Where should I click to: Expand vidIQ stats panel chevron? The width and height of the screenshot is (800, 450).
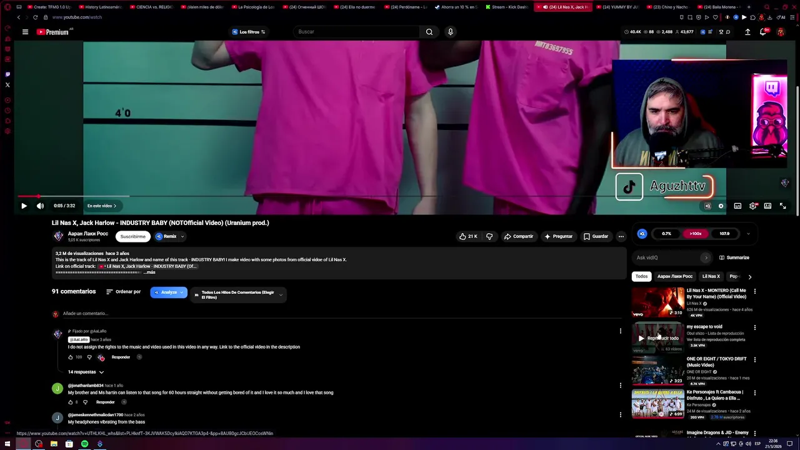tap(748, 234)
